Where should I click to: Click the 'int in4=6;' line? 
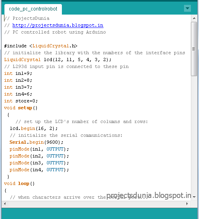(18, 94)
